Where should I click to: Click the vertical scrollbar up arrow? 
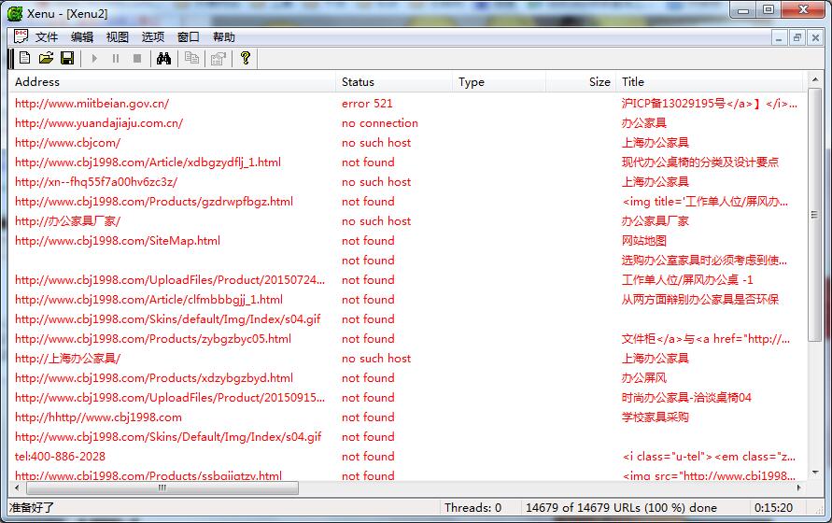click(x=814, y=79)
